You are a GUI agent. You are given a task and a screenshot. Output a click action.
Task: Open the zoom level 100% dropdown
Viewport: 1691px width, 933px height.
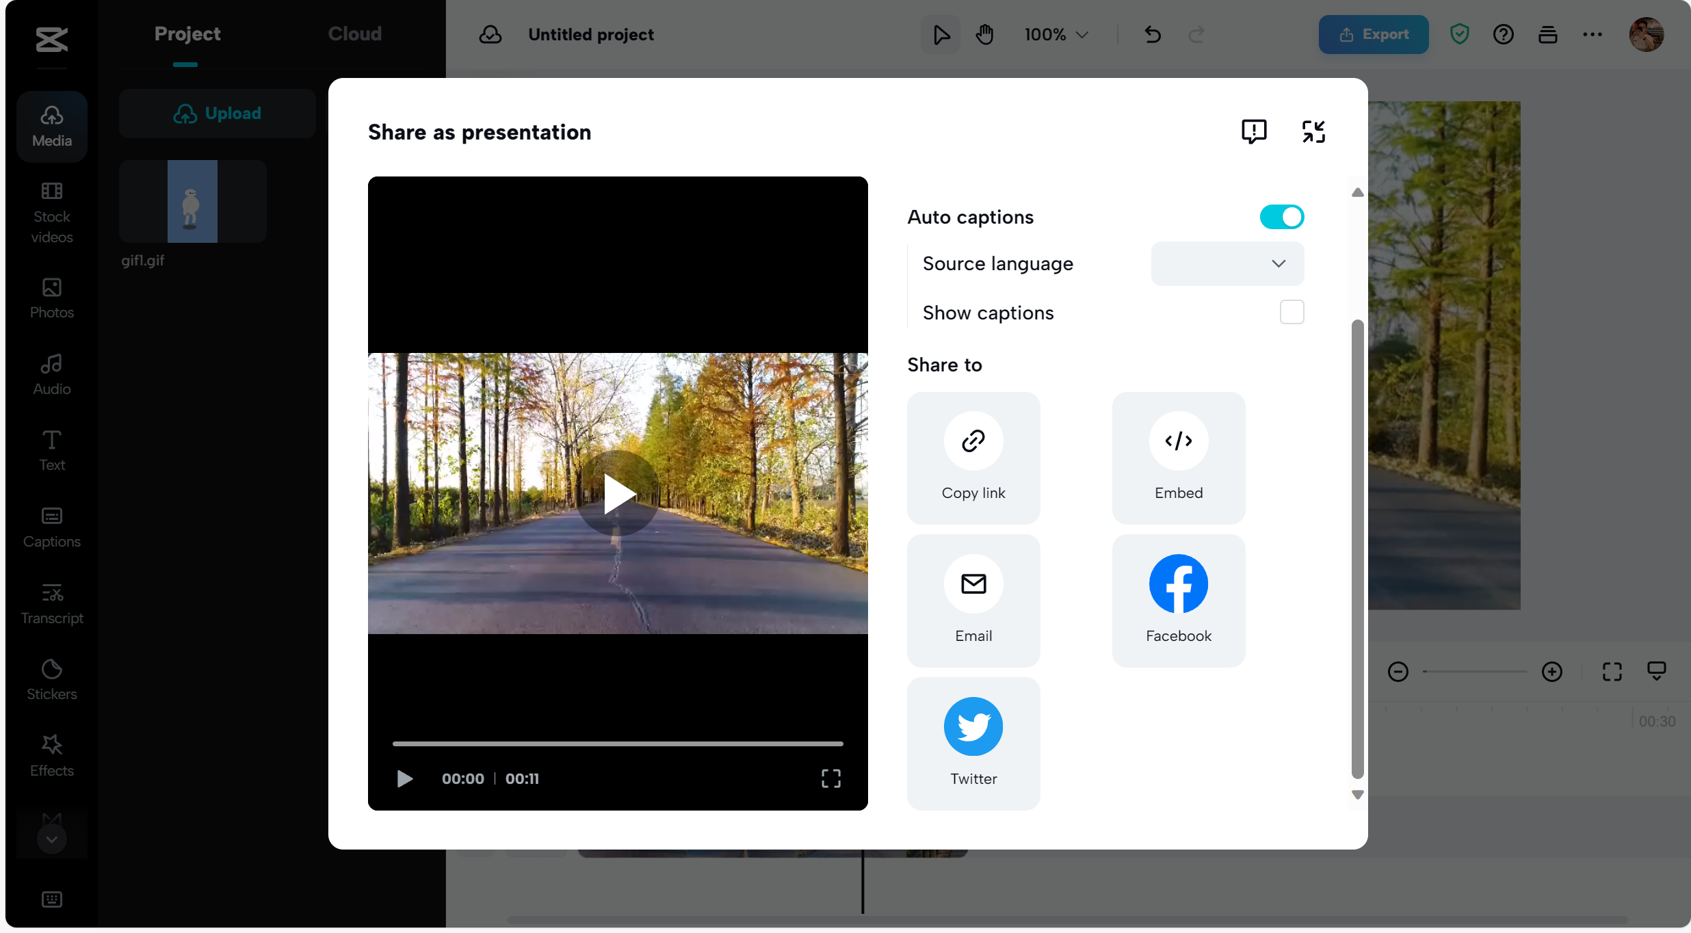tap(1054, 34)
